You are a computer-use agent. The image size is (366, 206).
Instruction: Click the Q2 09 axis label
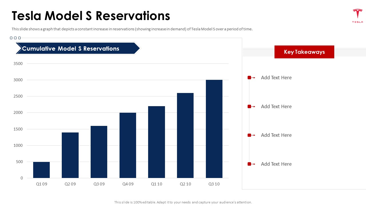(70, 184)
